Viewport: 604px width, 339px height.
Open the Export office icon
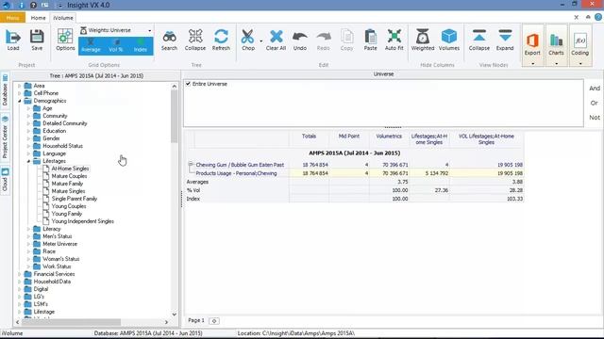pos(532,40)
